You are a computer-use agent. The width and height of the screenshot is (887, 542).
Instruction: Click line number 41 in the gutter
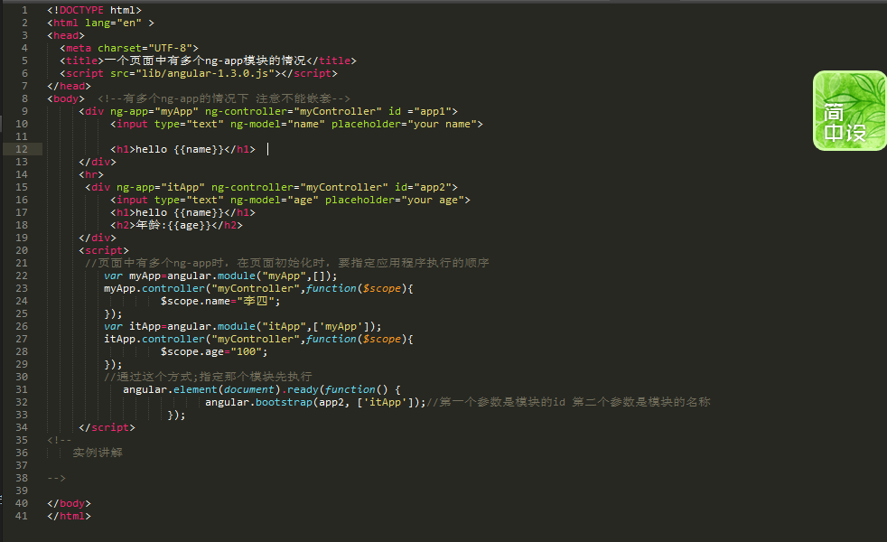[22, 516]
